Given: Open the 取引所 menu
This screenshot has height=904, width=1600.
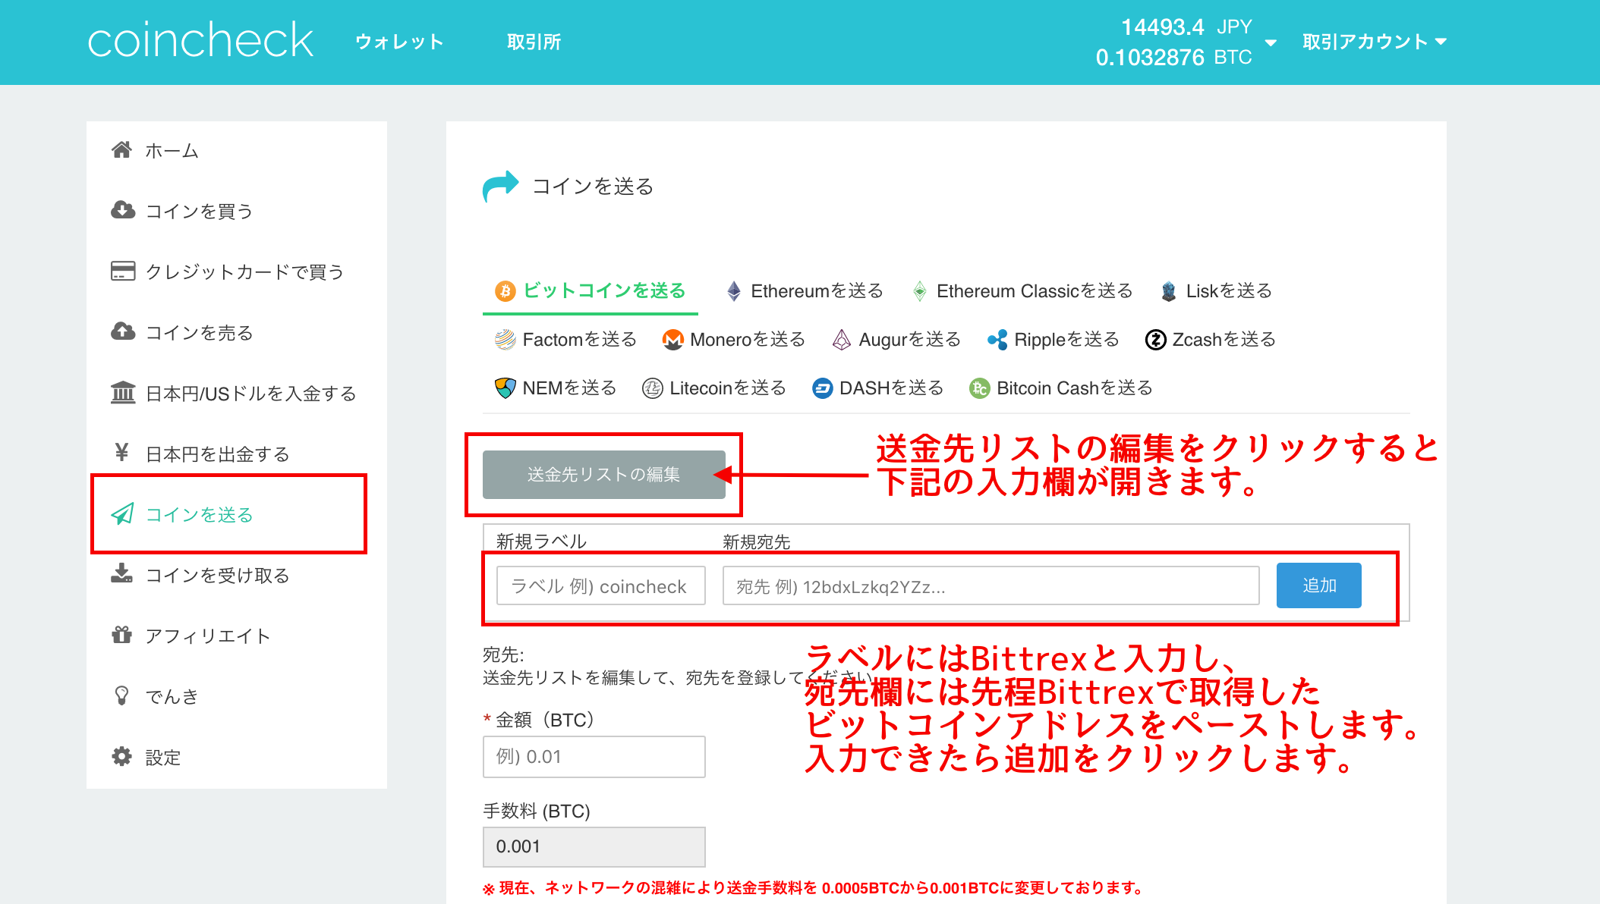Looking at the screenshot, I should coord(534,42).
